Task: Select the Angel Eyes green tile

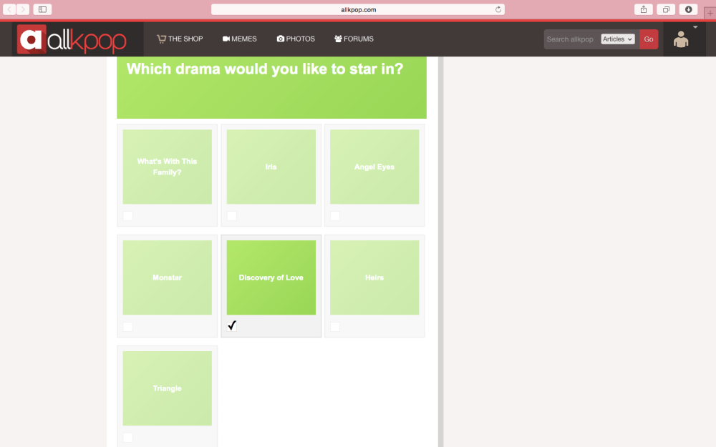Action: [374, 167]
